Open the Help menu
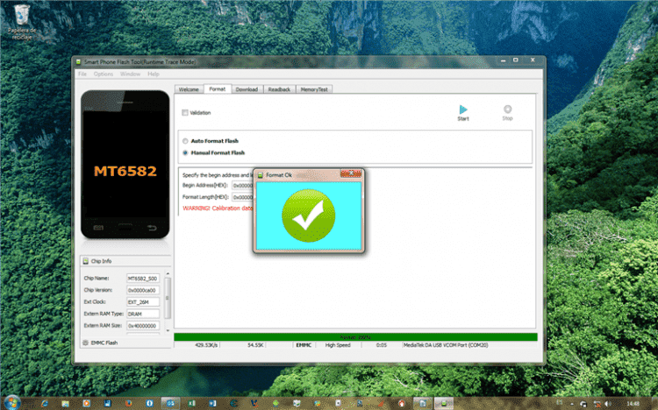The height and width of the screenshot is (410, 658). 154,74
